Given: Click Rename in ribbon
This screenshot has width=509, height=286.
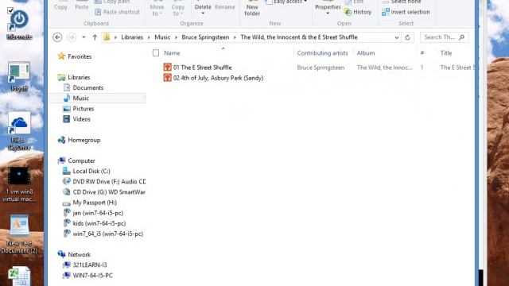Looking at the screenshot, I should pos(224,7).
